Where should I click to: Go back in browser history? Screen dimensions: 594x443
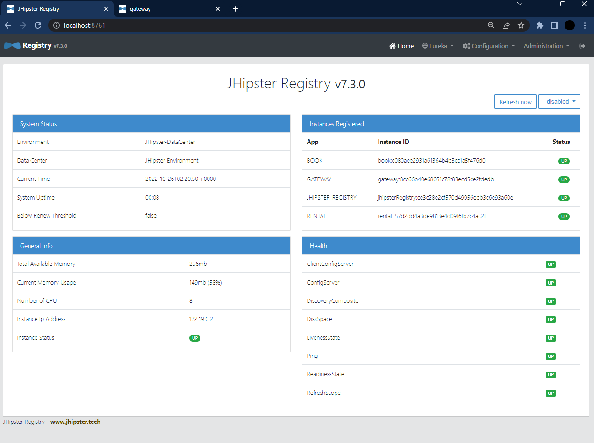(x=8, y=25)
